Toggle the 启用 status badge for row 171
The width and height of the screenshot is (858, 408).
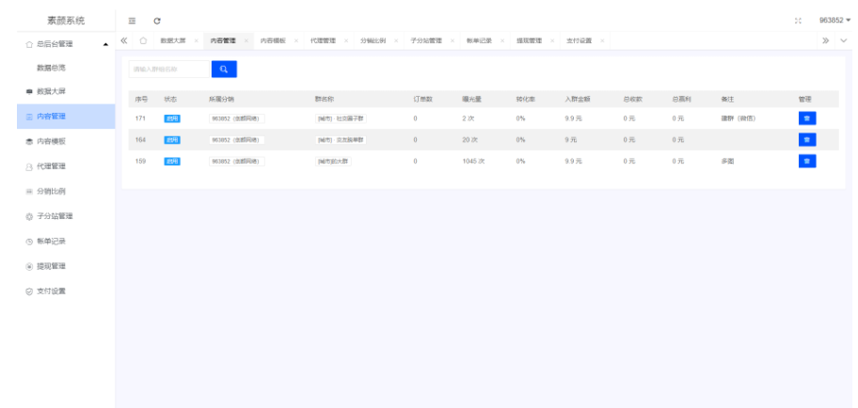171,118
